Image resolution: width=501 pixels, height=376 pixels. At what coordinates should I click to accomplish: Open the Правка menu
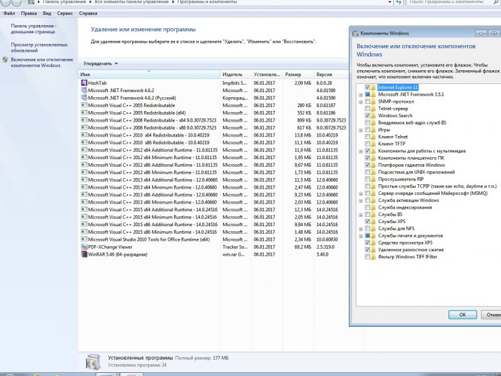29,13
